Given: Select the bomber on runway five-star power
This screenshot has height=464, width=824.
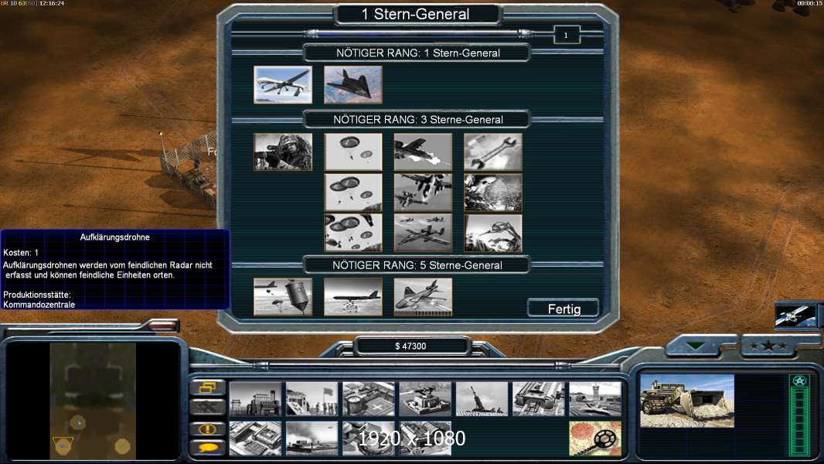Looking at the screenshot, I should tap(353, 297).
